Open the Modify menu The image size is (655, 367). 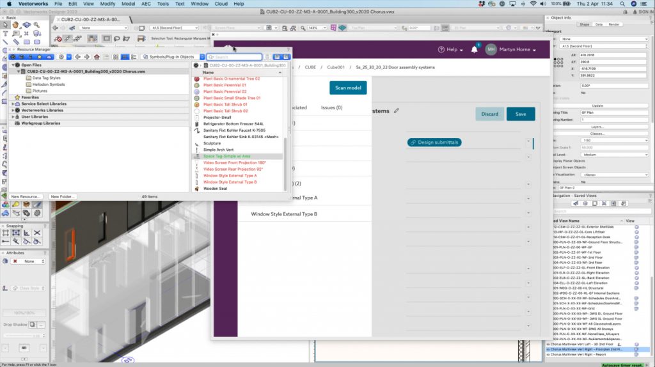[x=107, y=4]
